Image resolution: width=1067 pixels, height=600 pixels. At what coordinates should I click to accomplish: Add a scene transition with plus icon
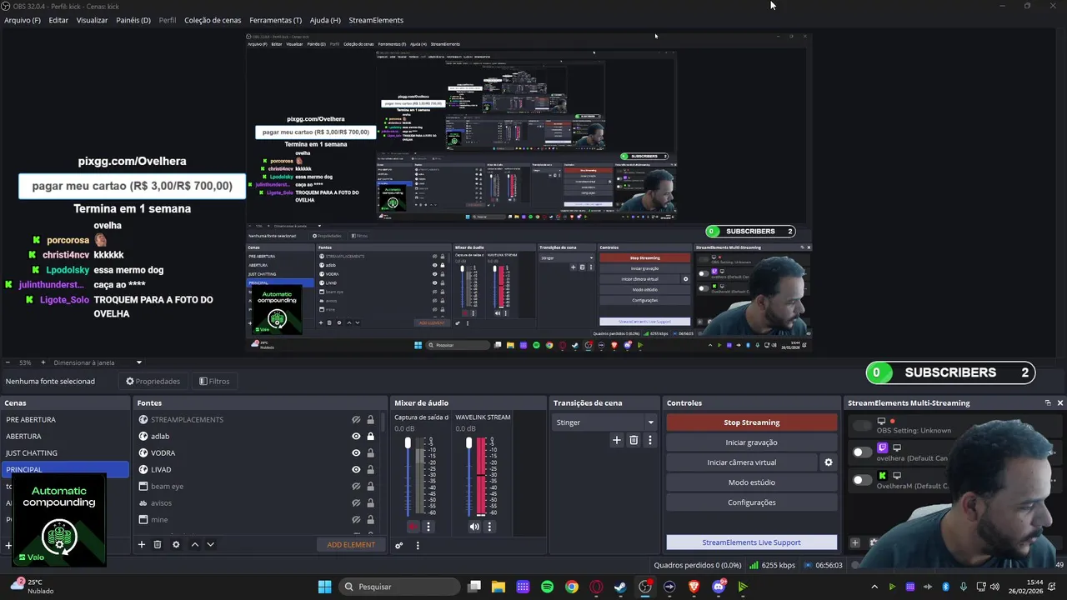click(x=617, y=440)
